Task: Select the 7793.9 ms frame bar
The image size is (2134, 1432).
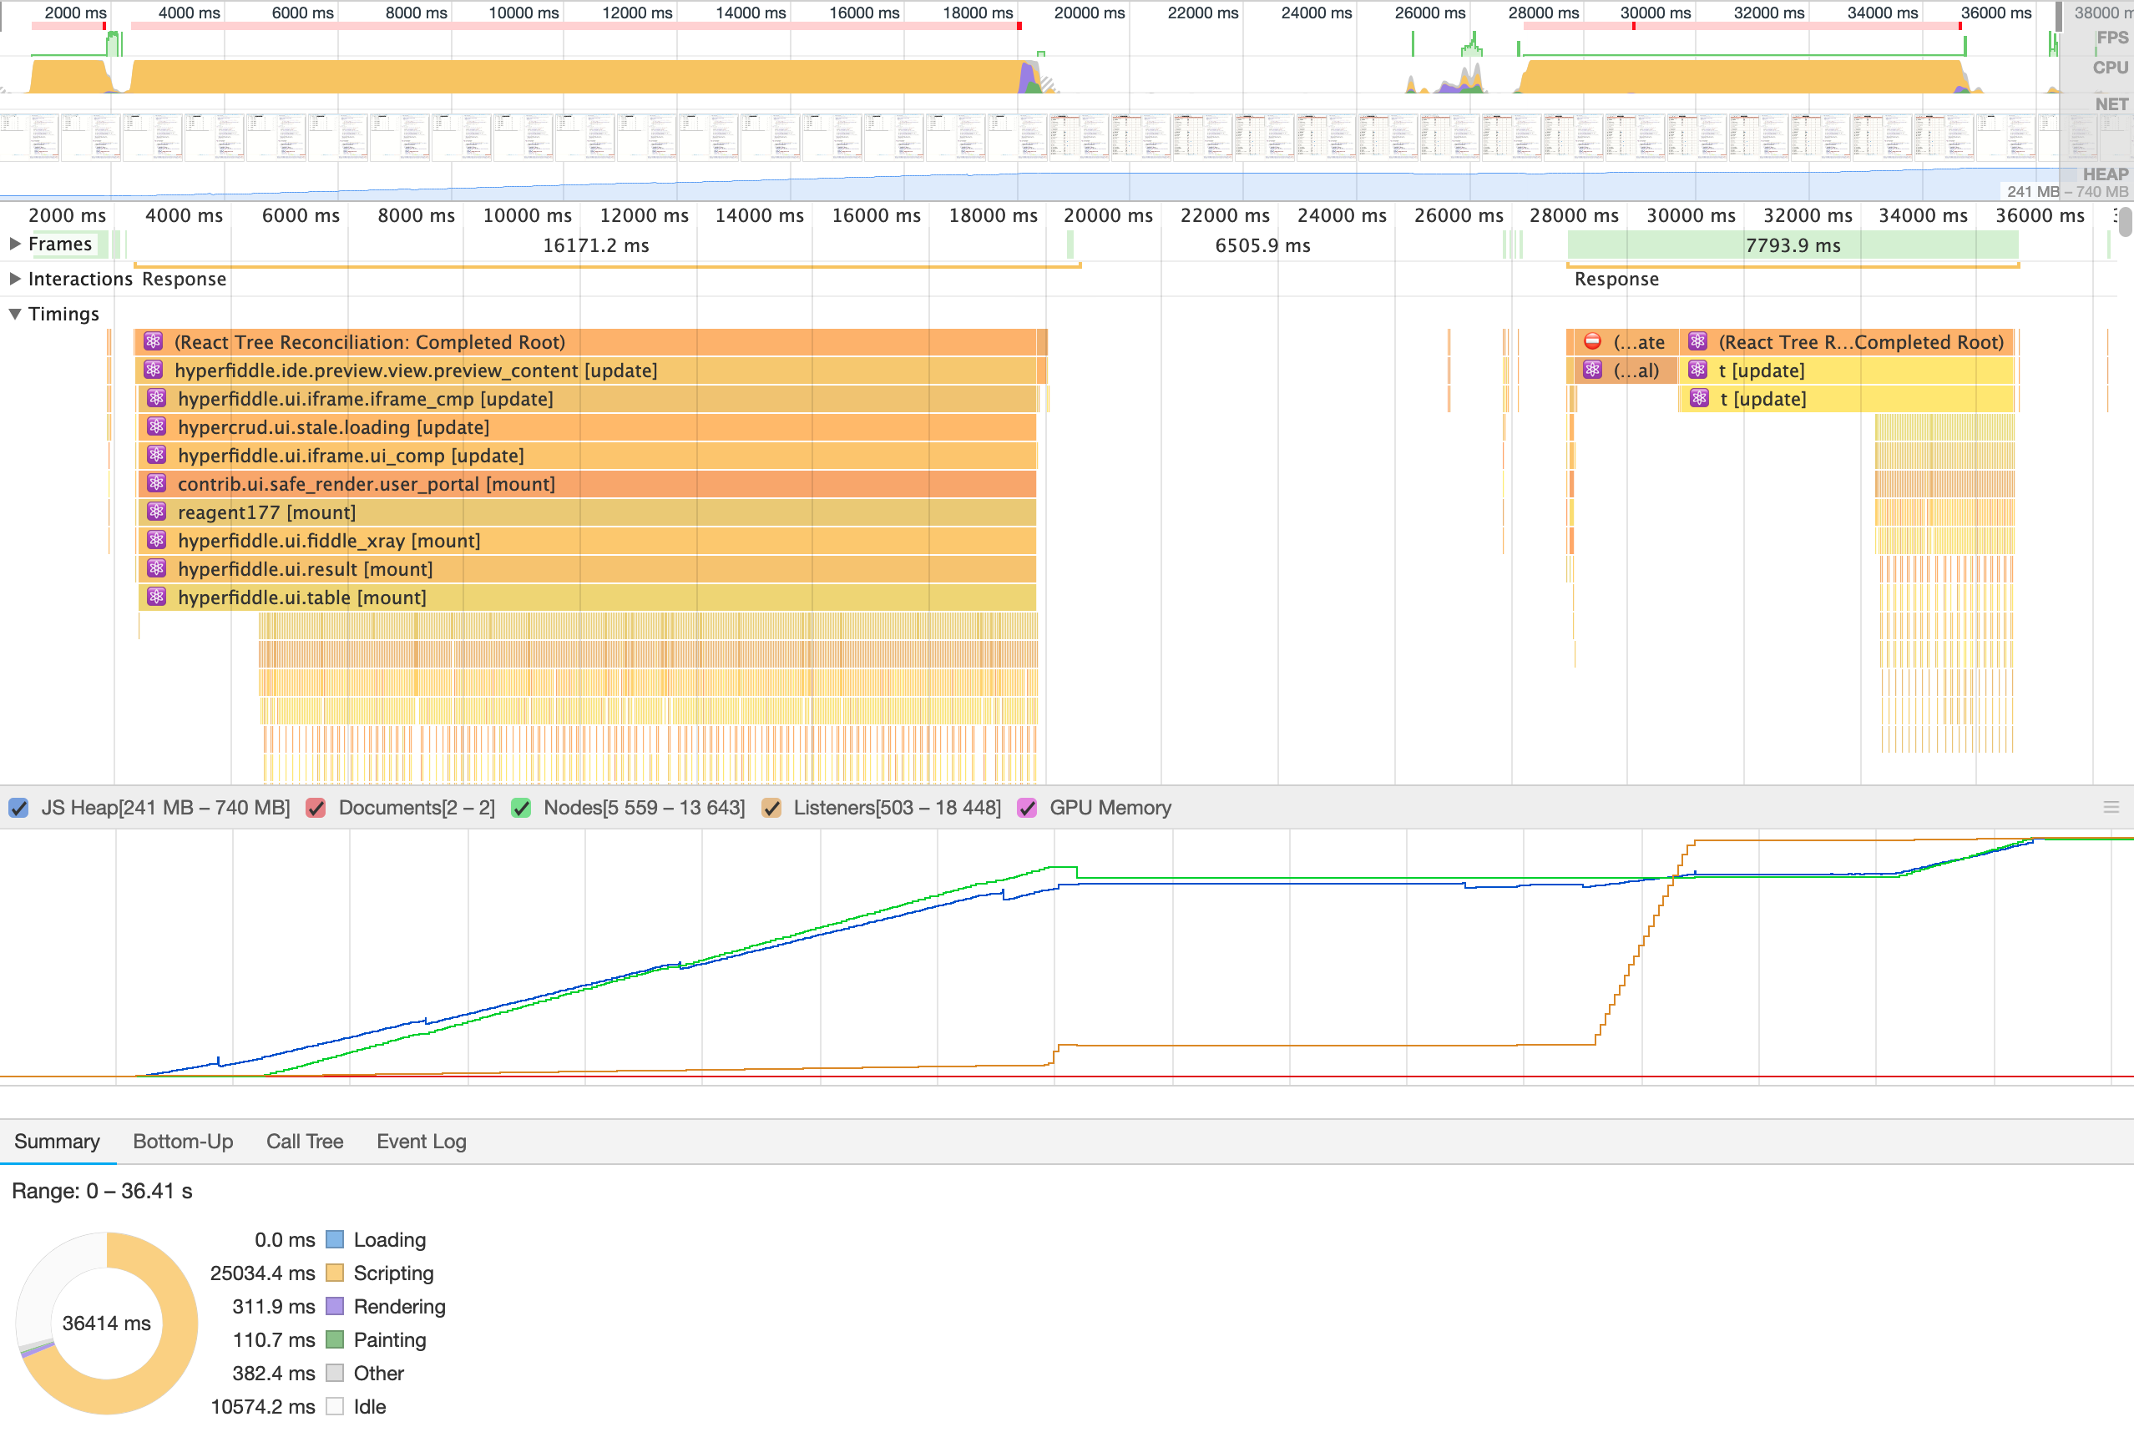Action: [x=1792, y=245]
